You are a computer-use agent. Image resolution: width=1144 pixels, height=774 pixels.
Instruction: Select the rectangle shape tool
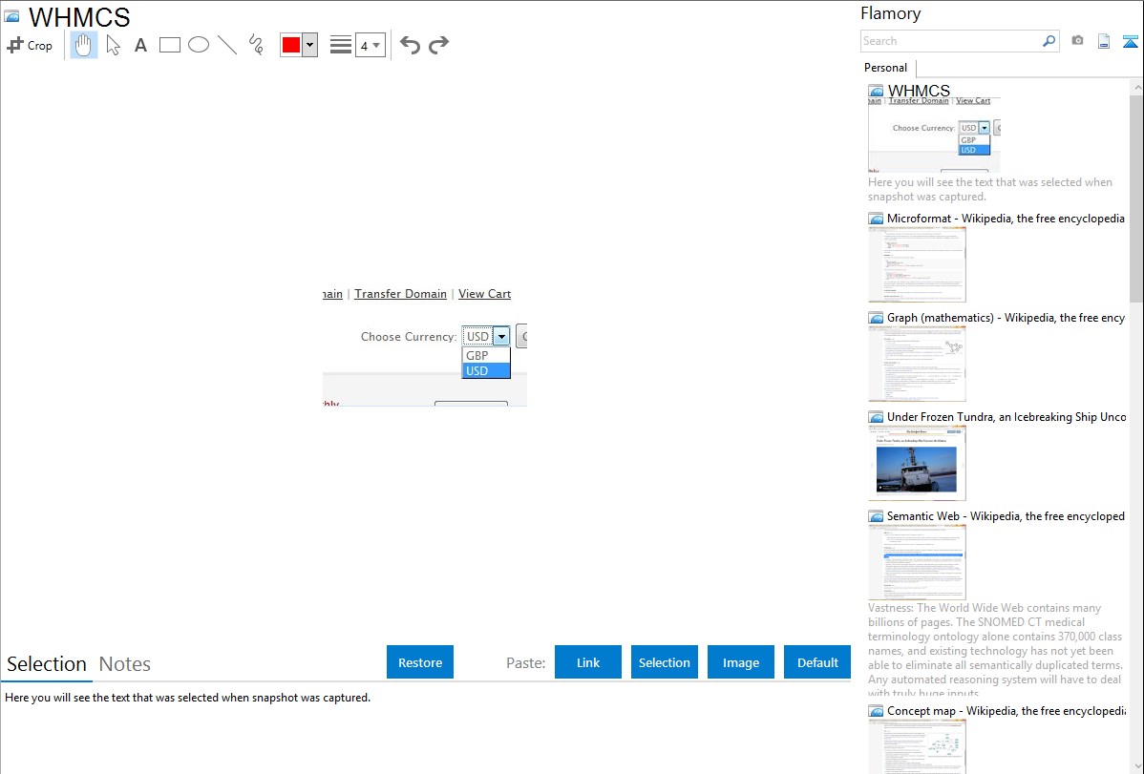(169, 45)
